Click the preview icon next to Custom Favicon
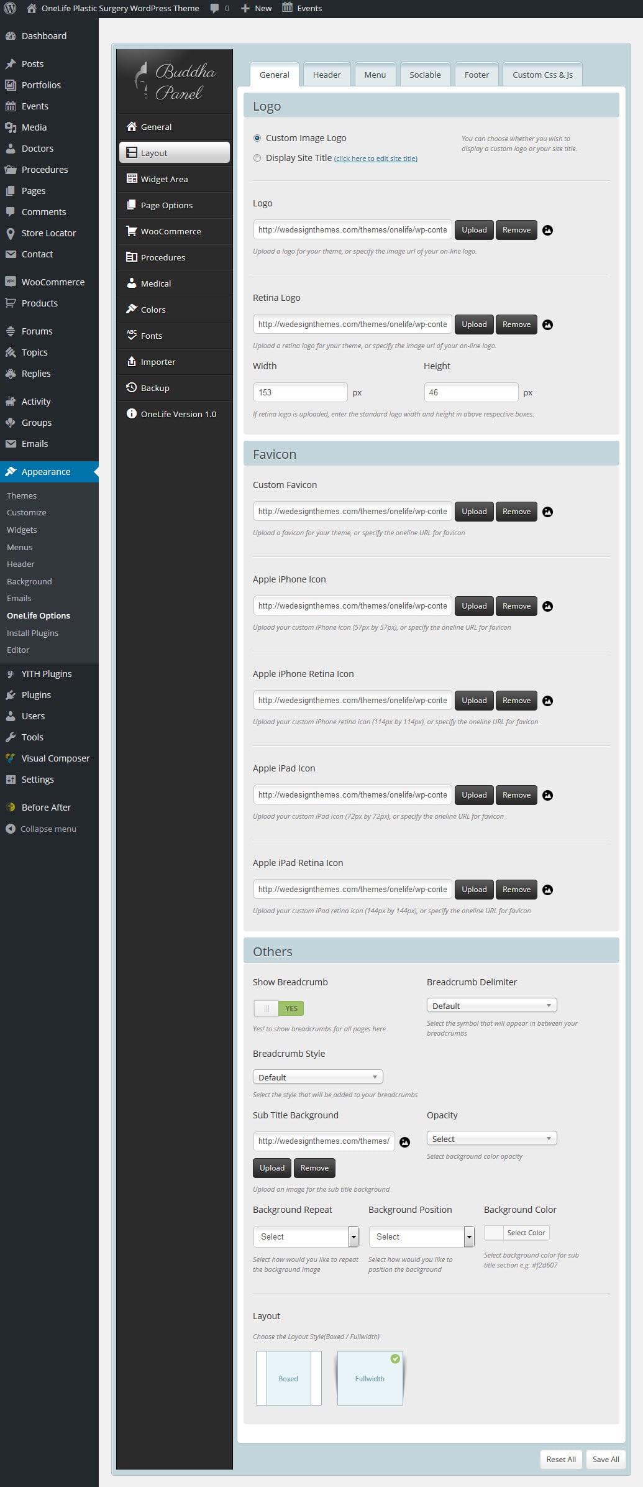Screen dimensions: 643x1487 (547, 512)
